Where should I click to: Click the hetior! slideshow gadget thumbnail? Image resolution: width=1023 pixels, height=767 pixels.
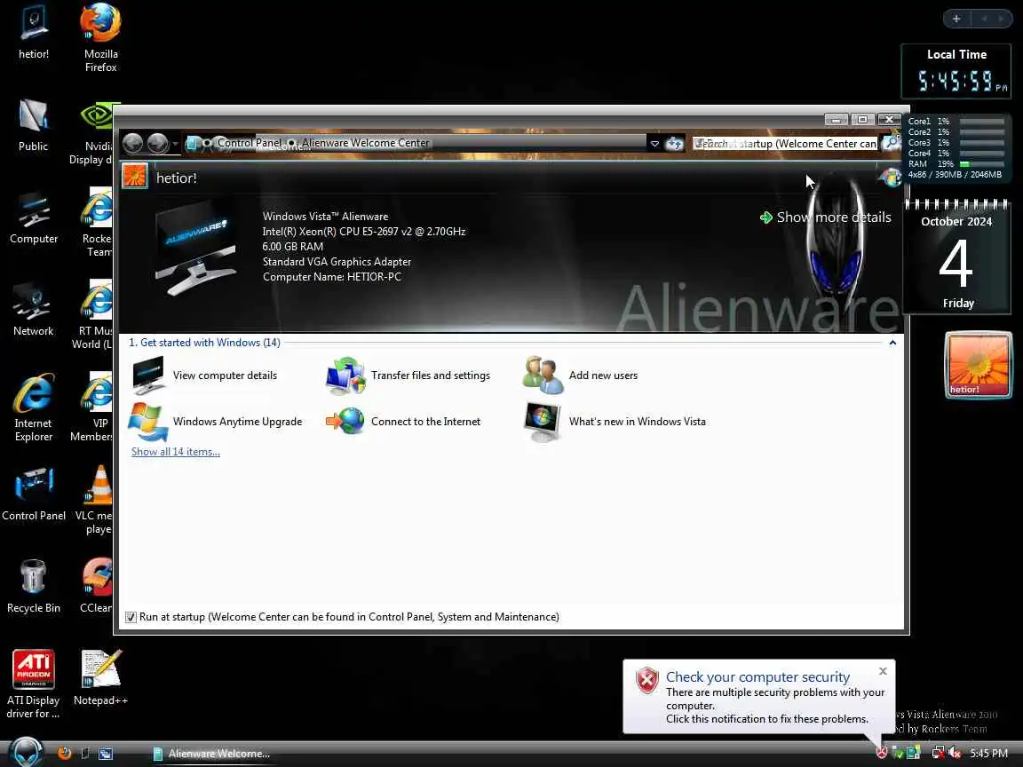[x=978, y=365]
